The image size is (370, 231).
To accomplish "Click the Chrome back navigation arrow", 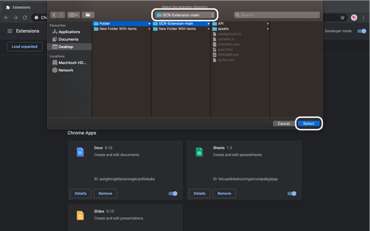I will click(6, 17).
